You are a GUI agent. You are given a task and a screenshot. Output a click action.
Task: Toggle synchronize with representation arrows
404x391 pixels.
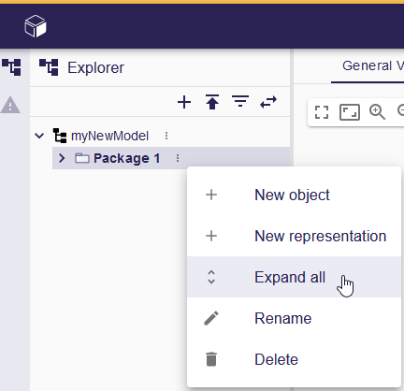point(268,102)
